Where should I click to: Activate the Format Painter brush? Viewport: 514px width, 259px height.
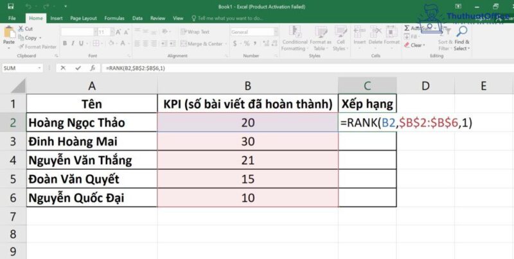(x=37, y=47)
